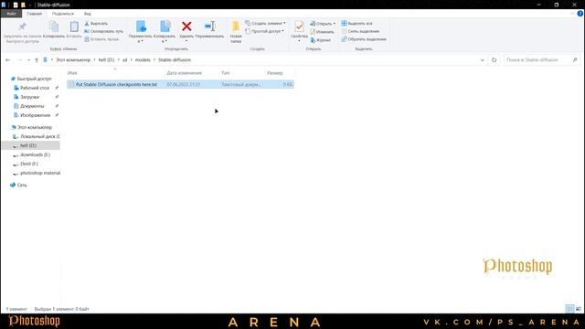
Task: Click the Open (Открыть) ribbon button
Action: pos(323,24)
